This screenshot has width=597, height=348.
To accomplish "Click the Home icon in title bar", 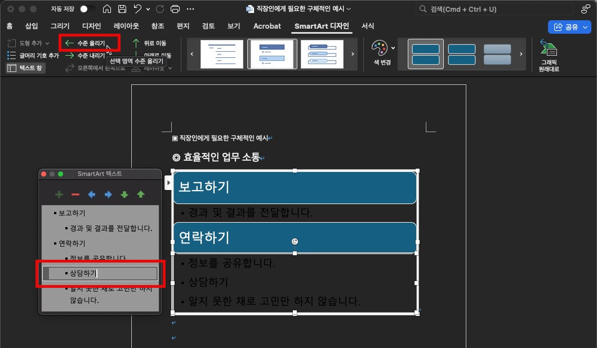I will coord(107,9).
